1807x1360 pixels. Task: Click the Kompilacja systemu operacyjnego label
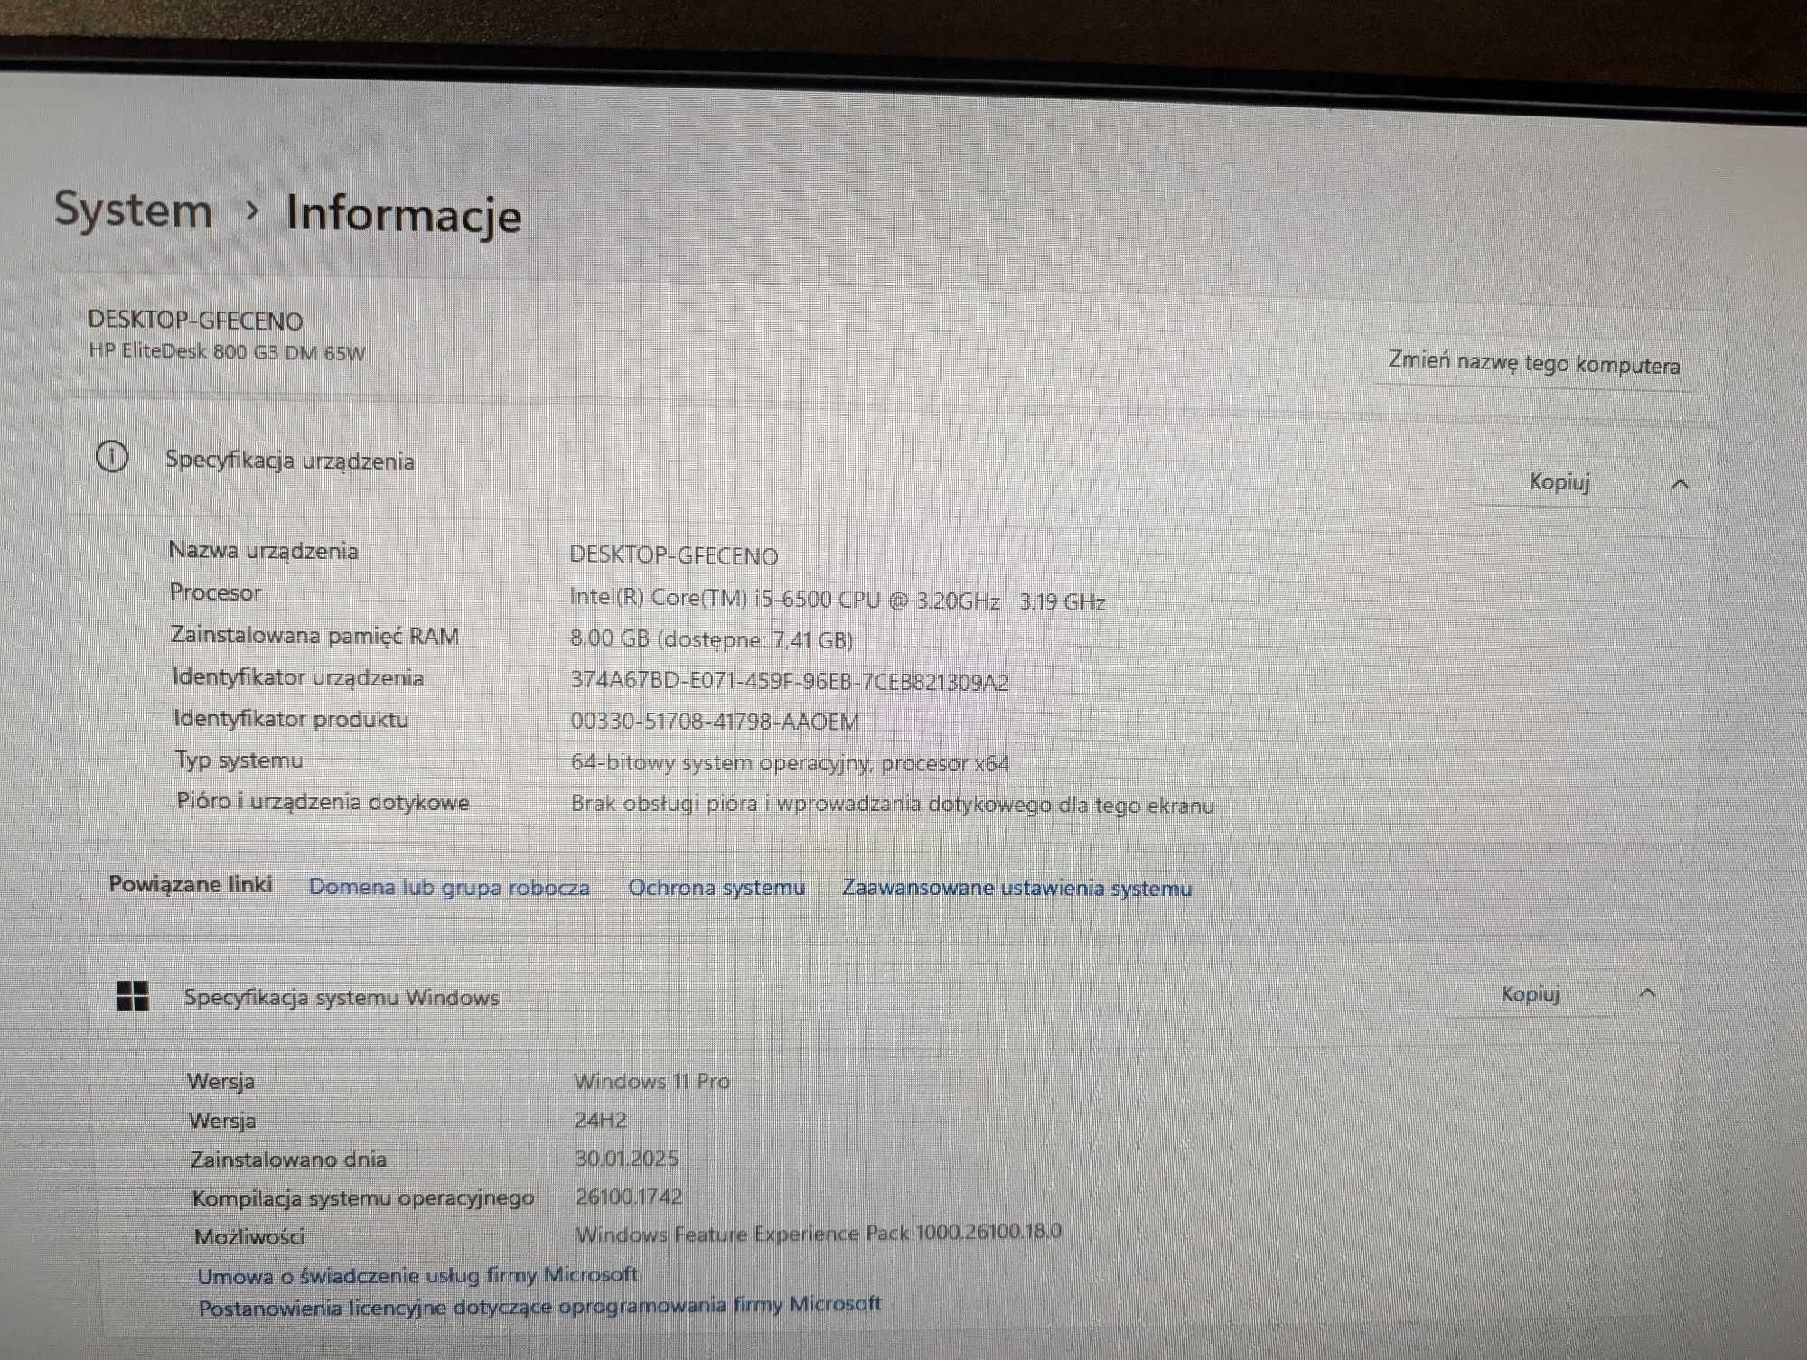[x=363, y=1198]
